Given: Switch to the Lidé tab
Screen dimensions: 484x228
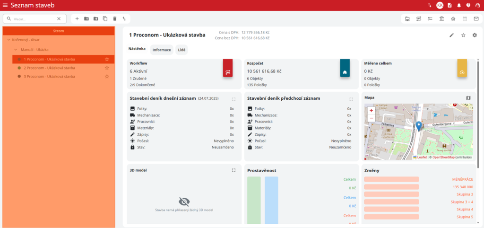Looking at the screenshot, I should 181,50.
